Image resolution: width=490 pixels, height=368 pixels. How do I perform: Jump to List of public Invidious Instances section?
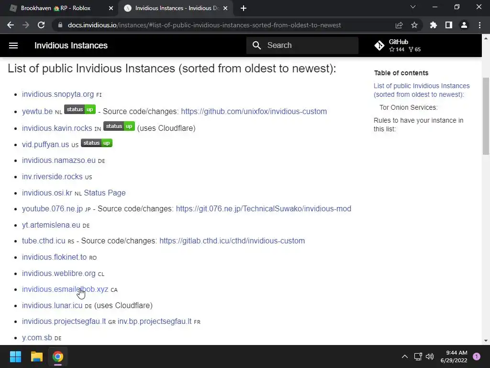tap(422, 90)
